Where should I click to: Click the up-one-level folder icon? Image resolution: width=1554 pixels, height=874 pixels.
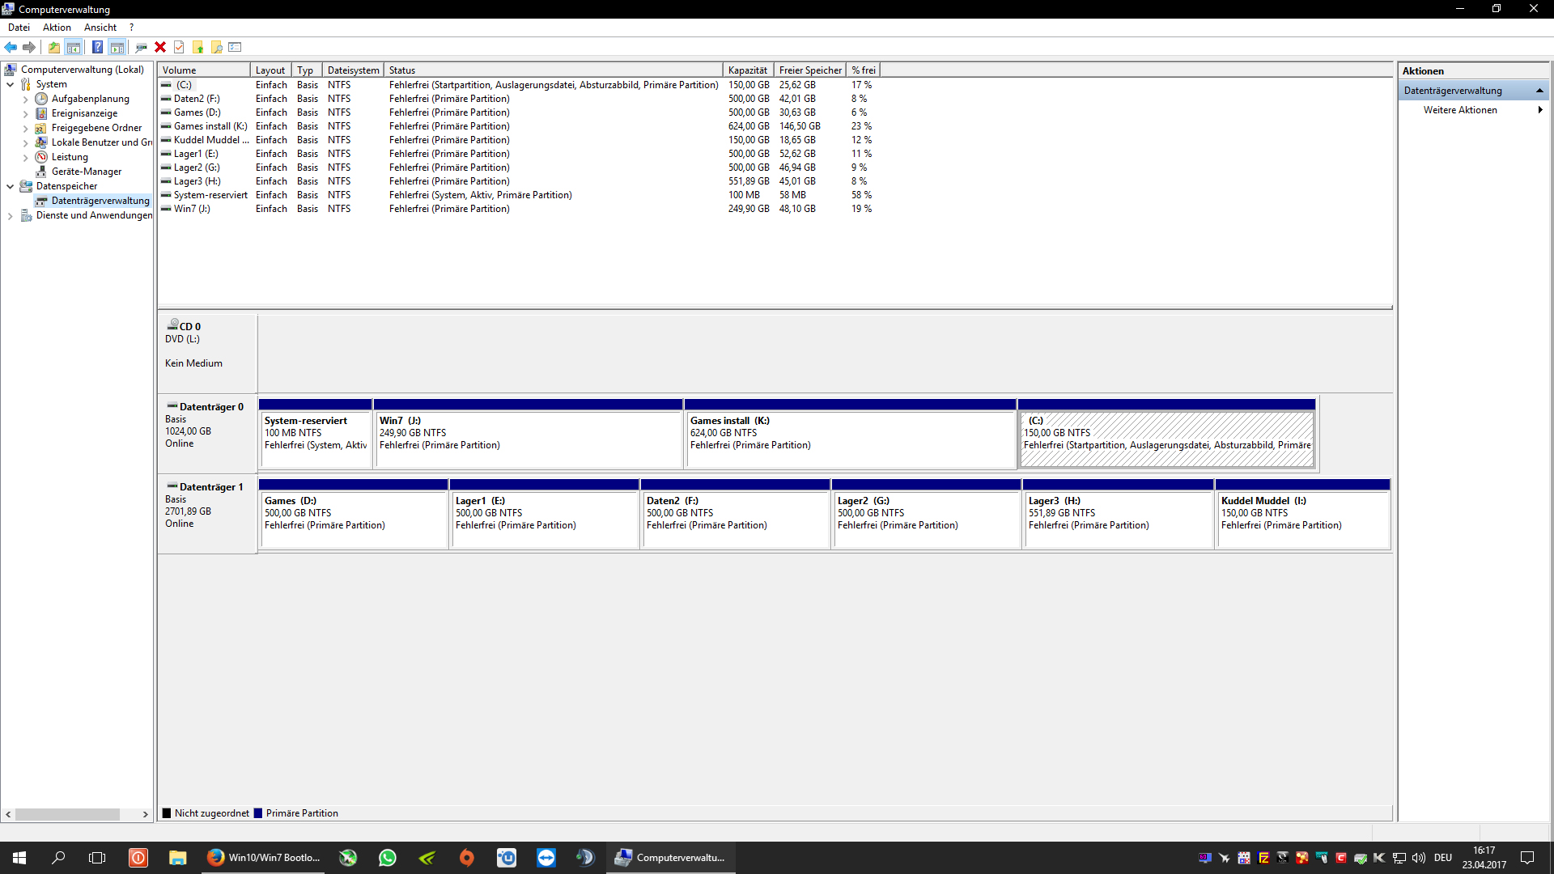pyautogui.click(x=53, y=47)
